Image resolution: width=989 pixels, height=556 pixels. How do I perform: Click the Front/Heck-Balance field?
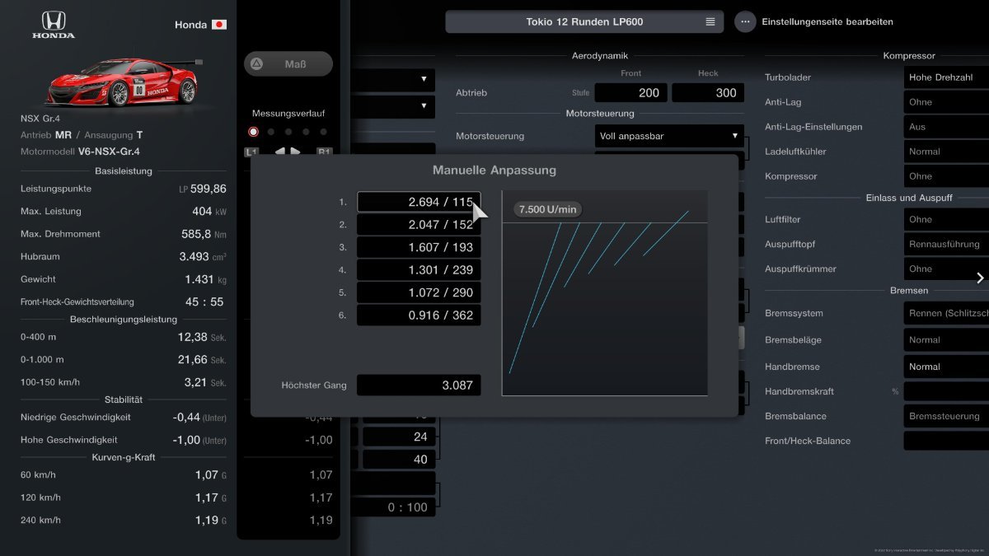click(945, 441)
